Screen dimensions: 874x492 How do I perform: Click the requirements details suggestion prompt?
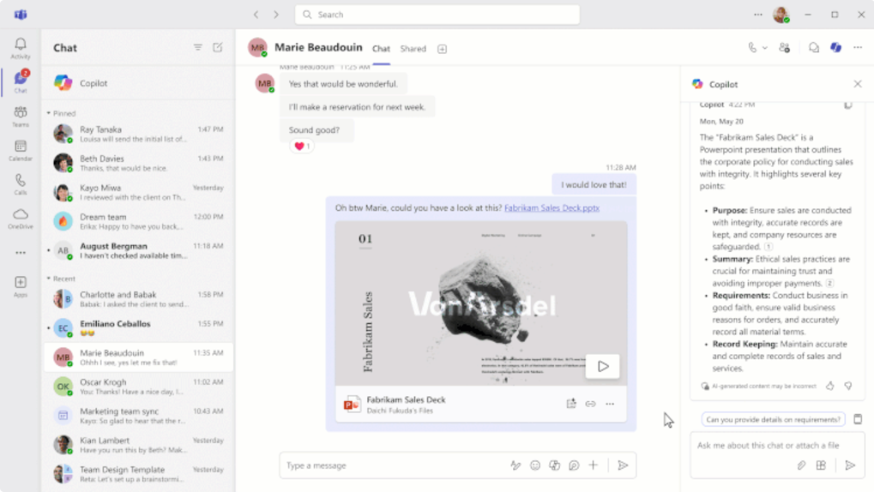tap(773, 420)
